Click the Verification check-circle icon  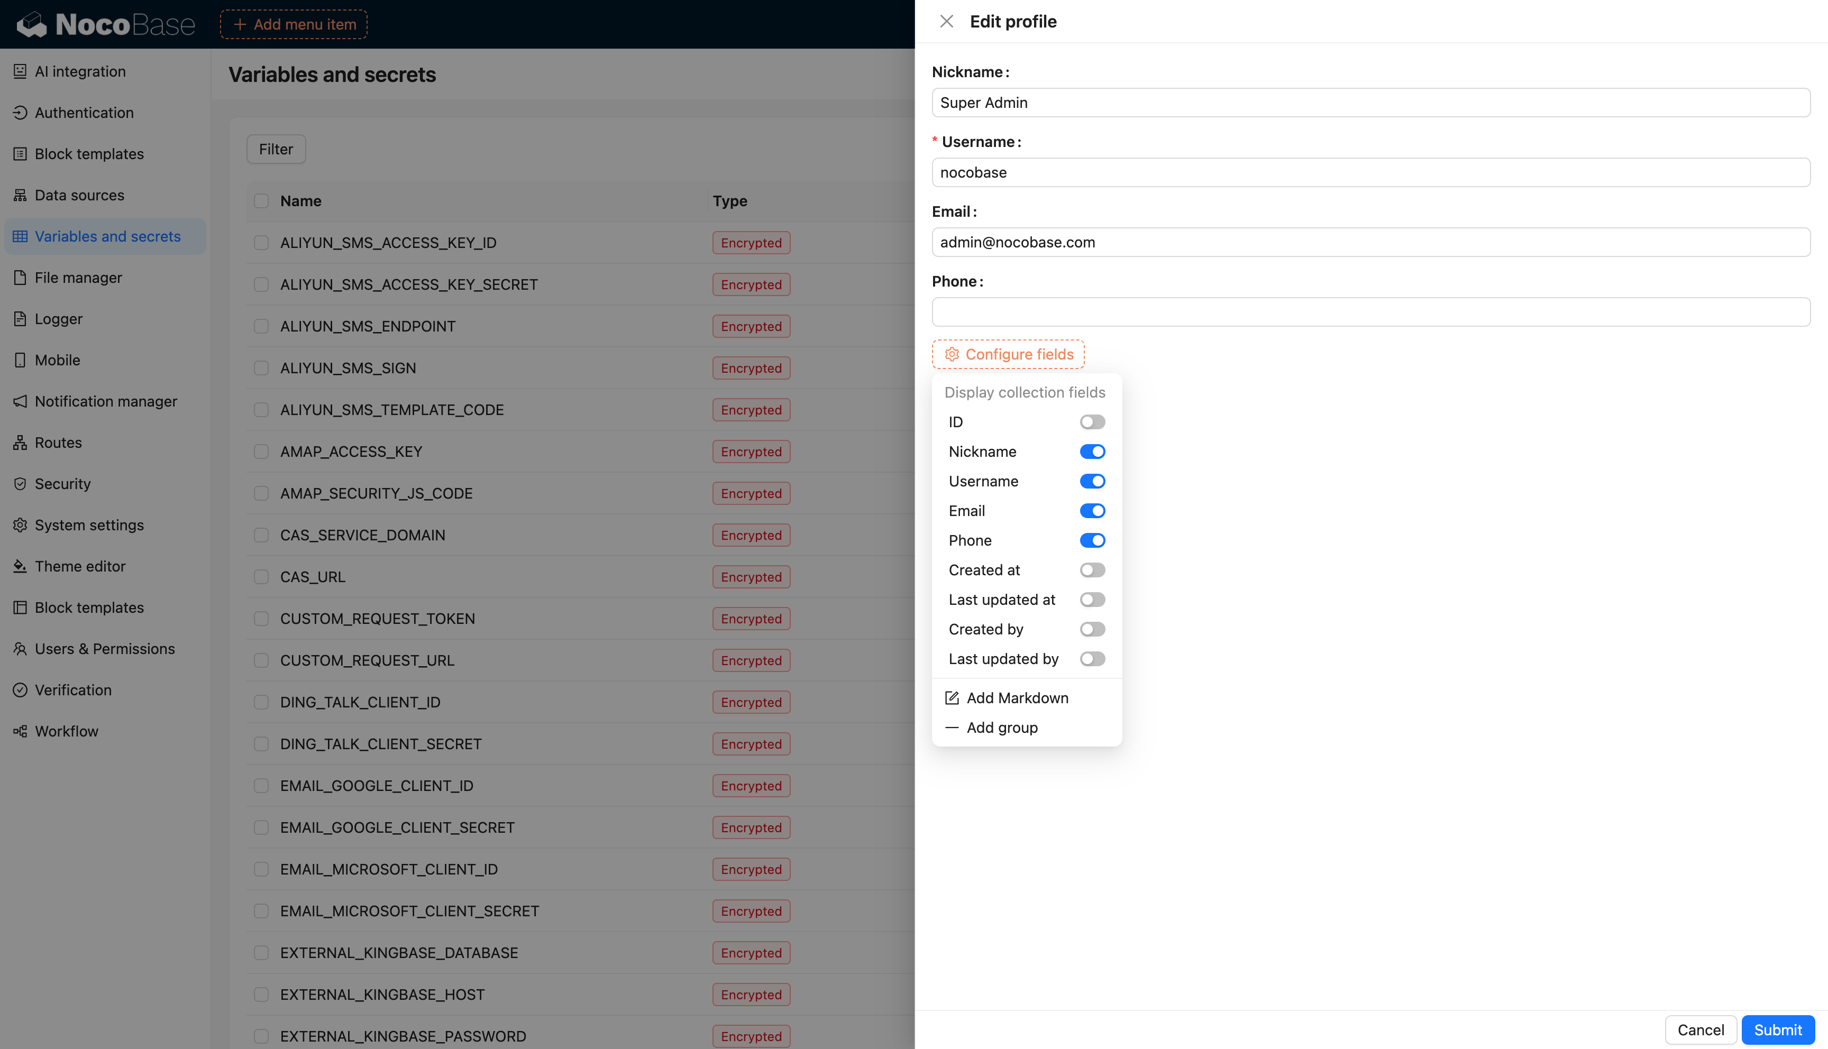(20, 689)
